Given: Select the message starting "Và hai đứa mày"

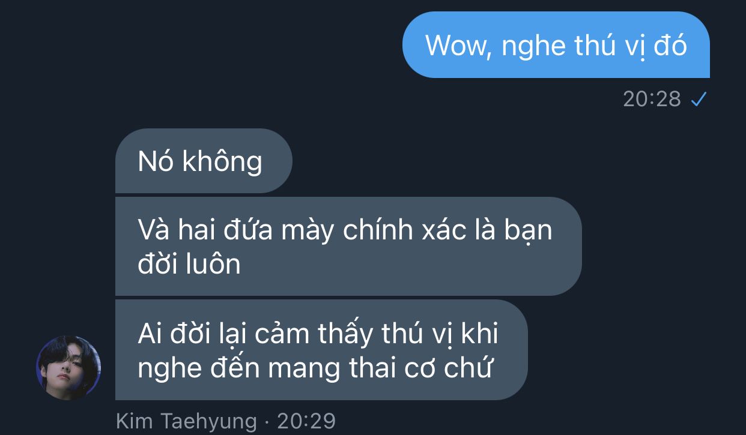Looking at the screenshot, I should (x=348, y=246).
